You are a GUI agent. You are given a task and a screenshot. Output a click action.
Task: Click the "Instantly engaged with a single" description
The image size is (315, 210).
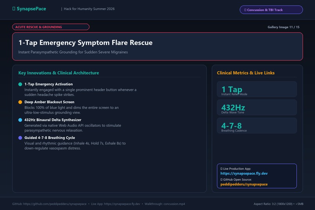click(81, 92)
